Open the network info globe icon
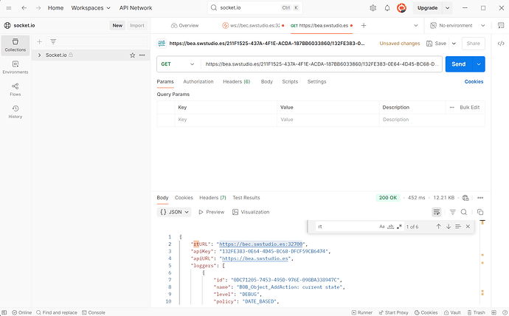 click(465, 198)
